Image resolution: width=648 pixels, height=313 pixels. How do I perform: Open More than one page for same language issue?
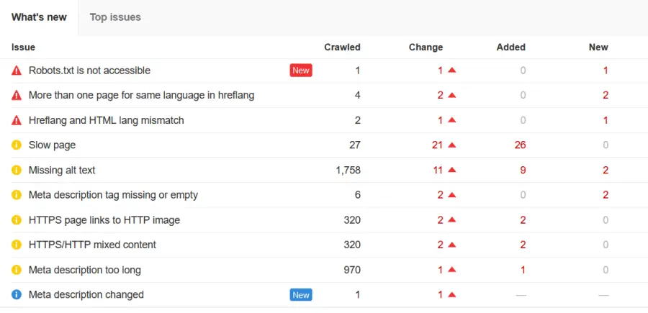[141, 95]
